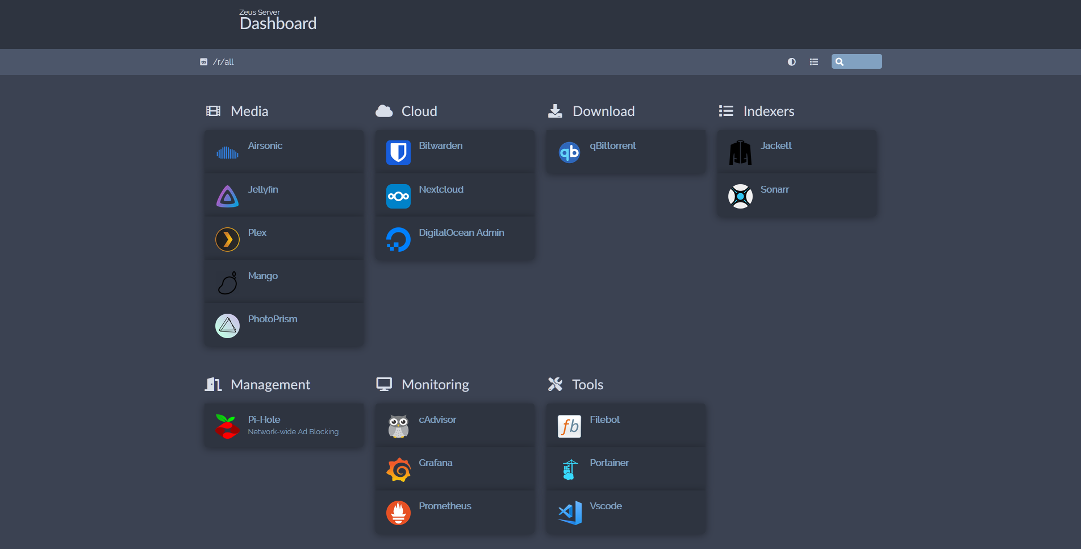1081x549 pixels.
Task: Open Prometheus via its flame icon
Action: [x=398, y=513]
